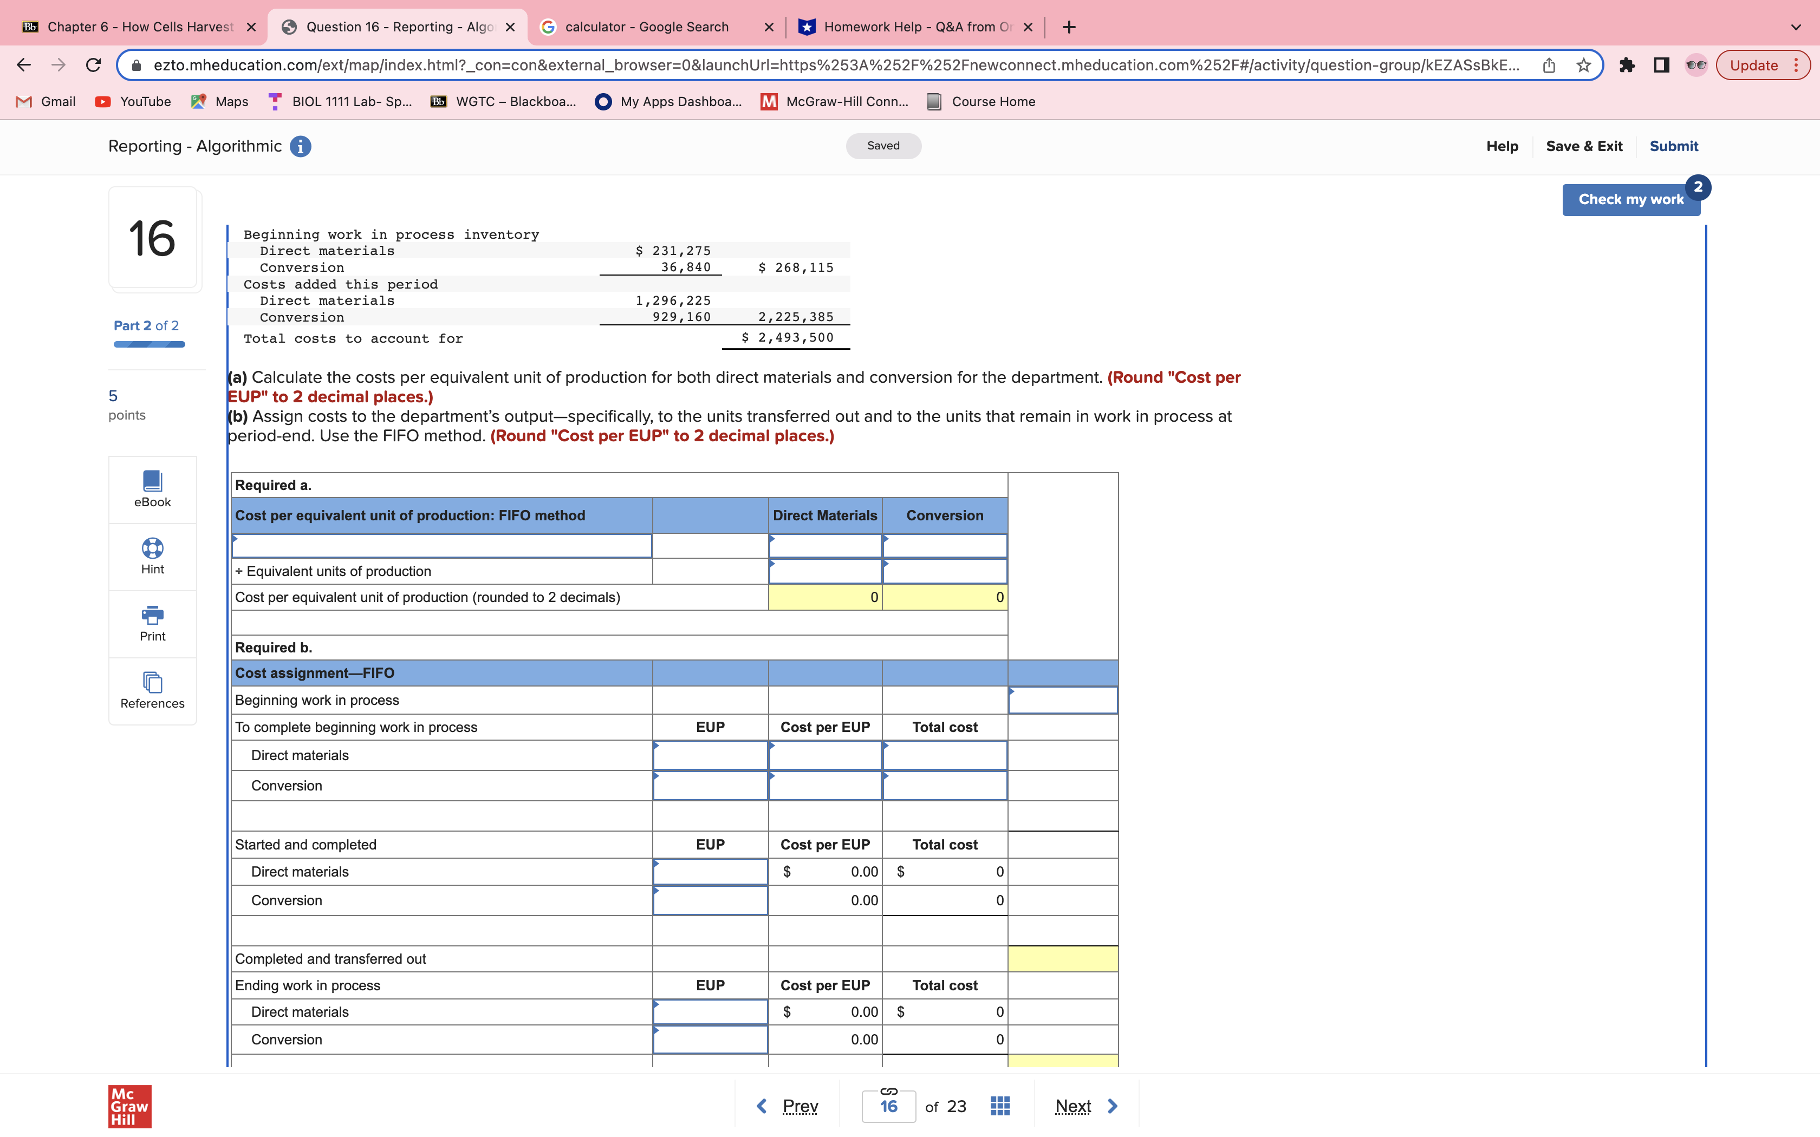Toggle the browser extensions panel
1820x1137 pixels.
click(x=1628, y=64)
